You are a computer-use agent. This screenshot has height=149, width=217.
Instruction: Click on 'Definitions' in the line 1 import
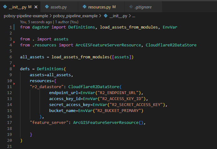coord(82,27)
